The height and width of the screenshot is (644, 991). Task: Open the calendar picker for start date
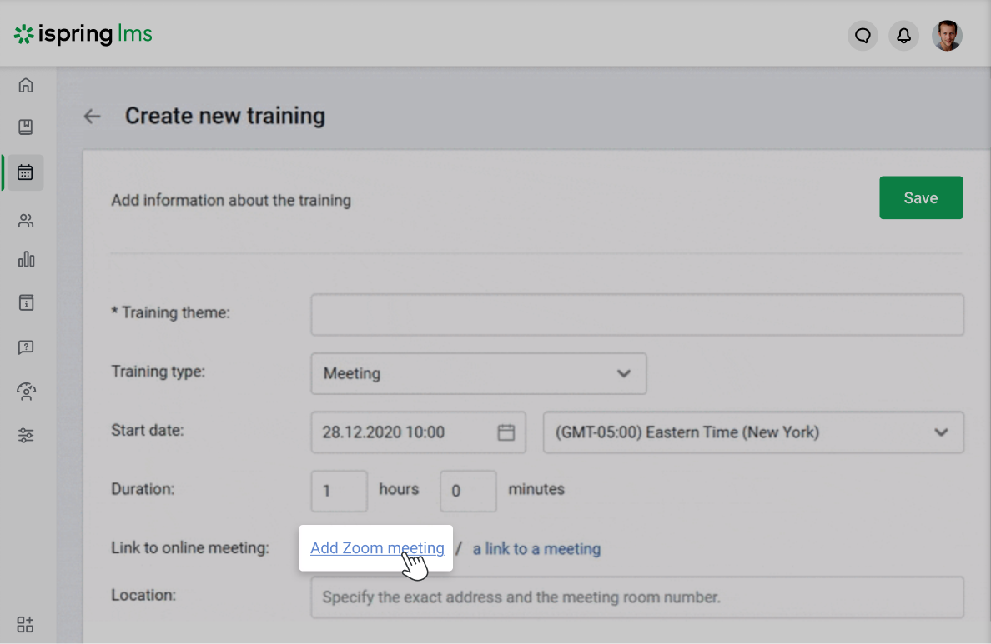point(506,432)
